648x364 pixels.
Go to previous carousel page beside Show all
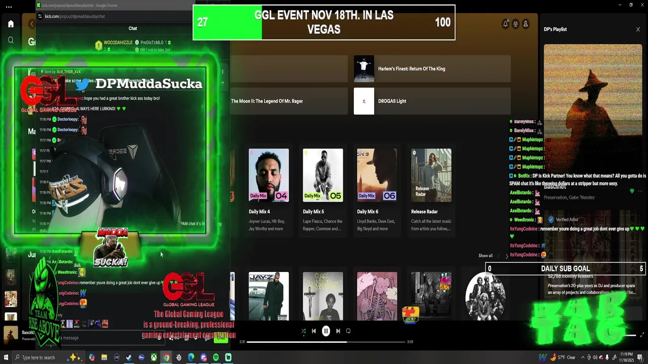[498, 256]
